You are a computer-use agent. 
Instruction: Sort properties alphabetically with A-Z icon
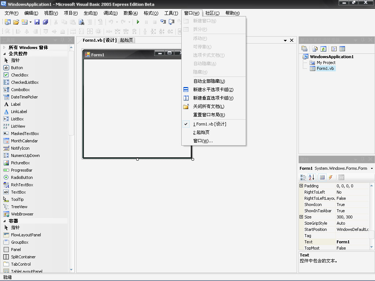pos(311,177)
